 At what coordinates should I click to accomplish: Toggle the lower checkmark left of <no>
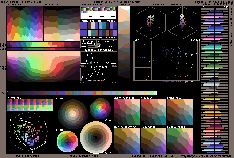point(99,46)
